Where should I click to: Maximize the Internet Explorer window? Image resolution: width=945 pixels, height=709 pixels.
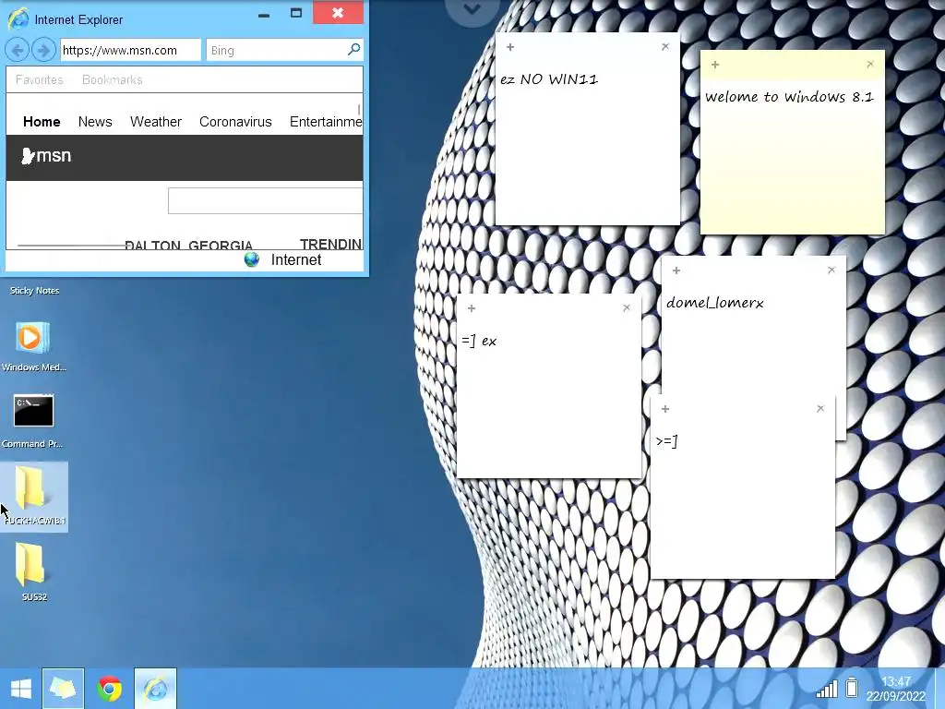(296, 13)
